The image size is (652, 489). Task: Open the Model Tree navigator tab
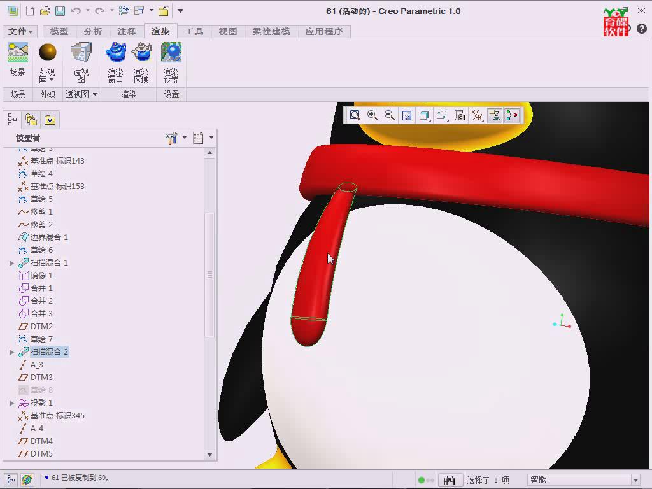coord(13,120)
